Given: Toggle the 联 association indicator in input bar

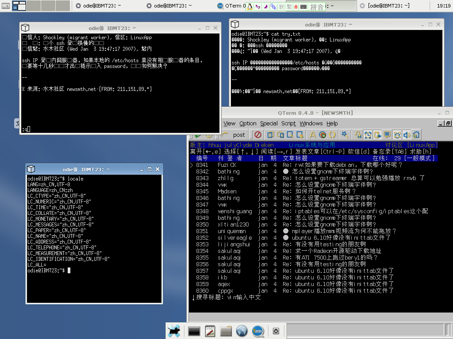Looking at the screenshot, I should click(x=282, y=7).
